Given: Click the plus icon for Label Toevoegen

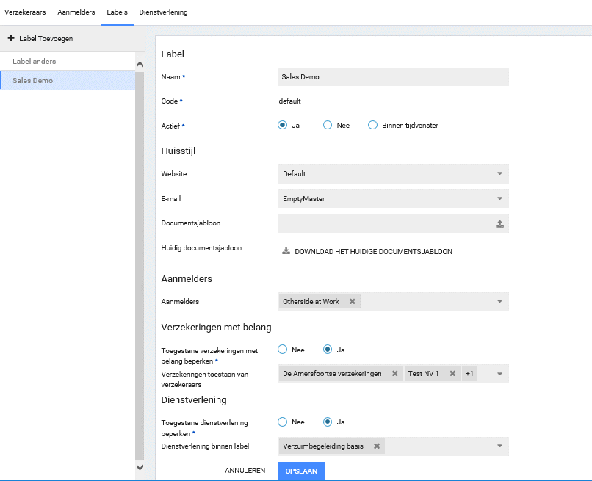Looking at the screenshot, I should point(11,38).
